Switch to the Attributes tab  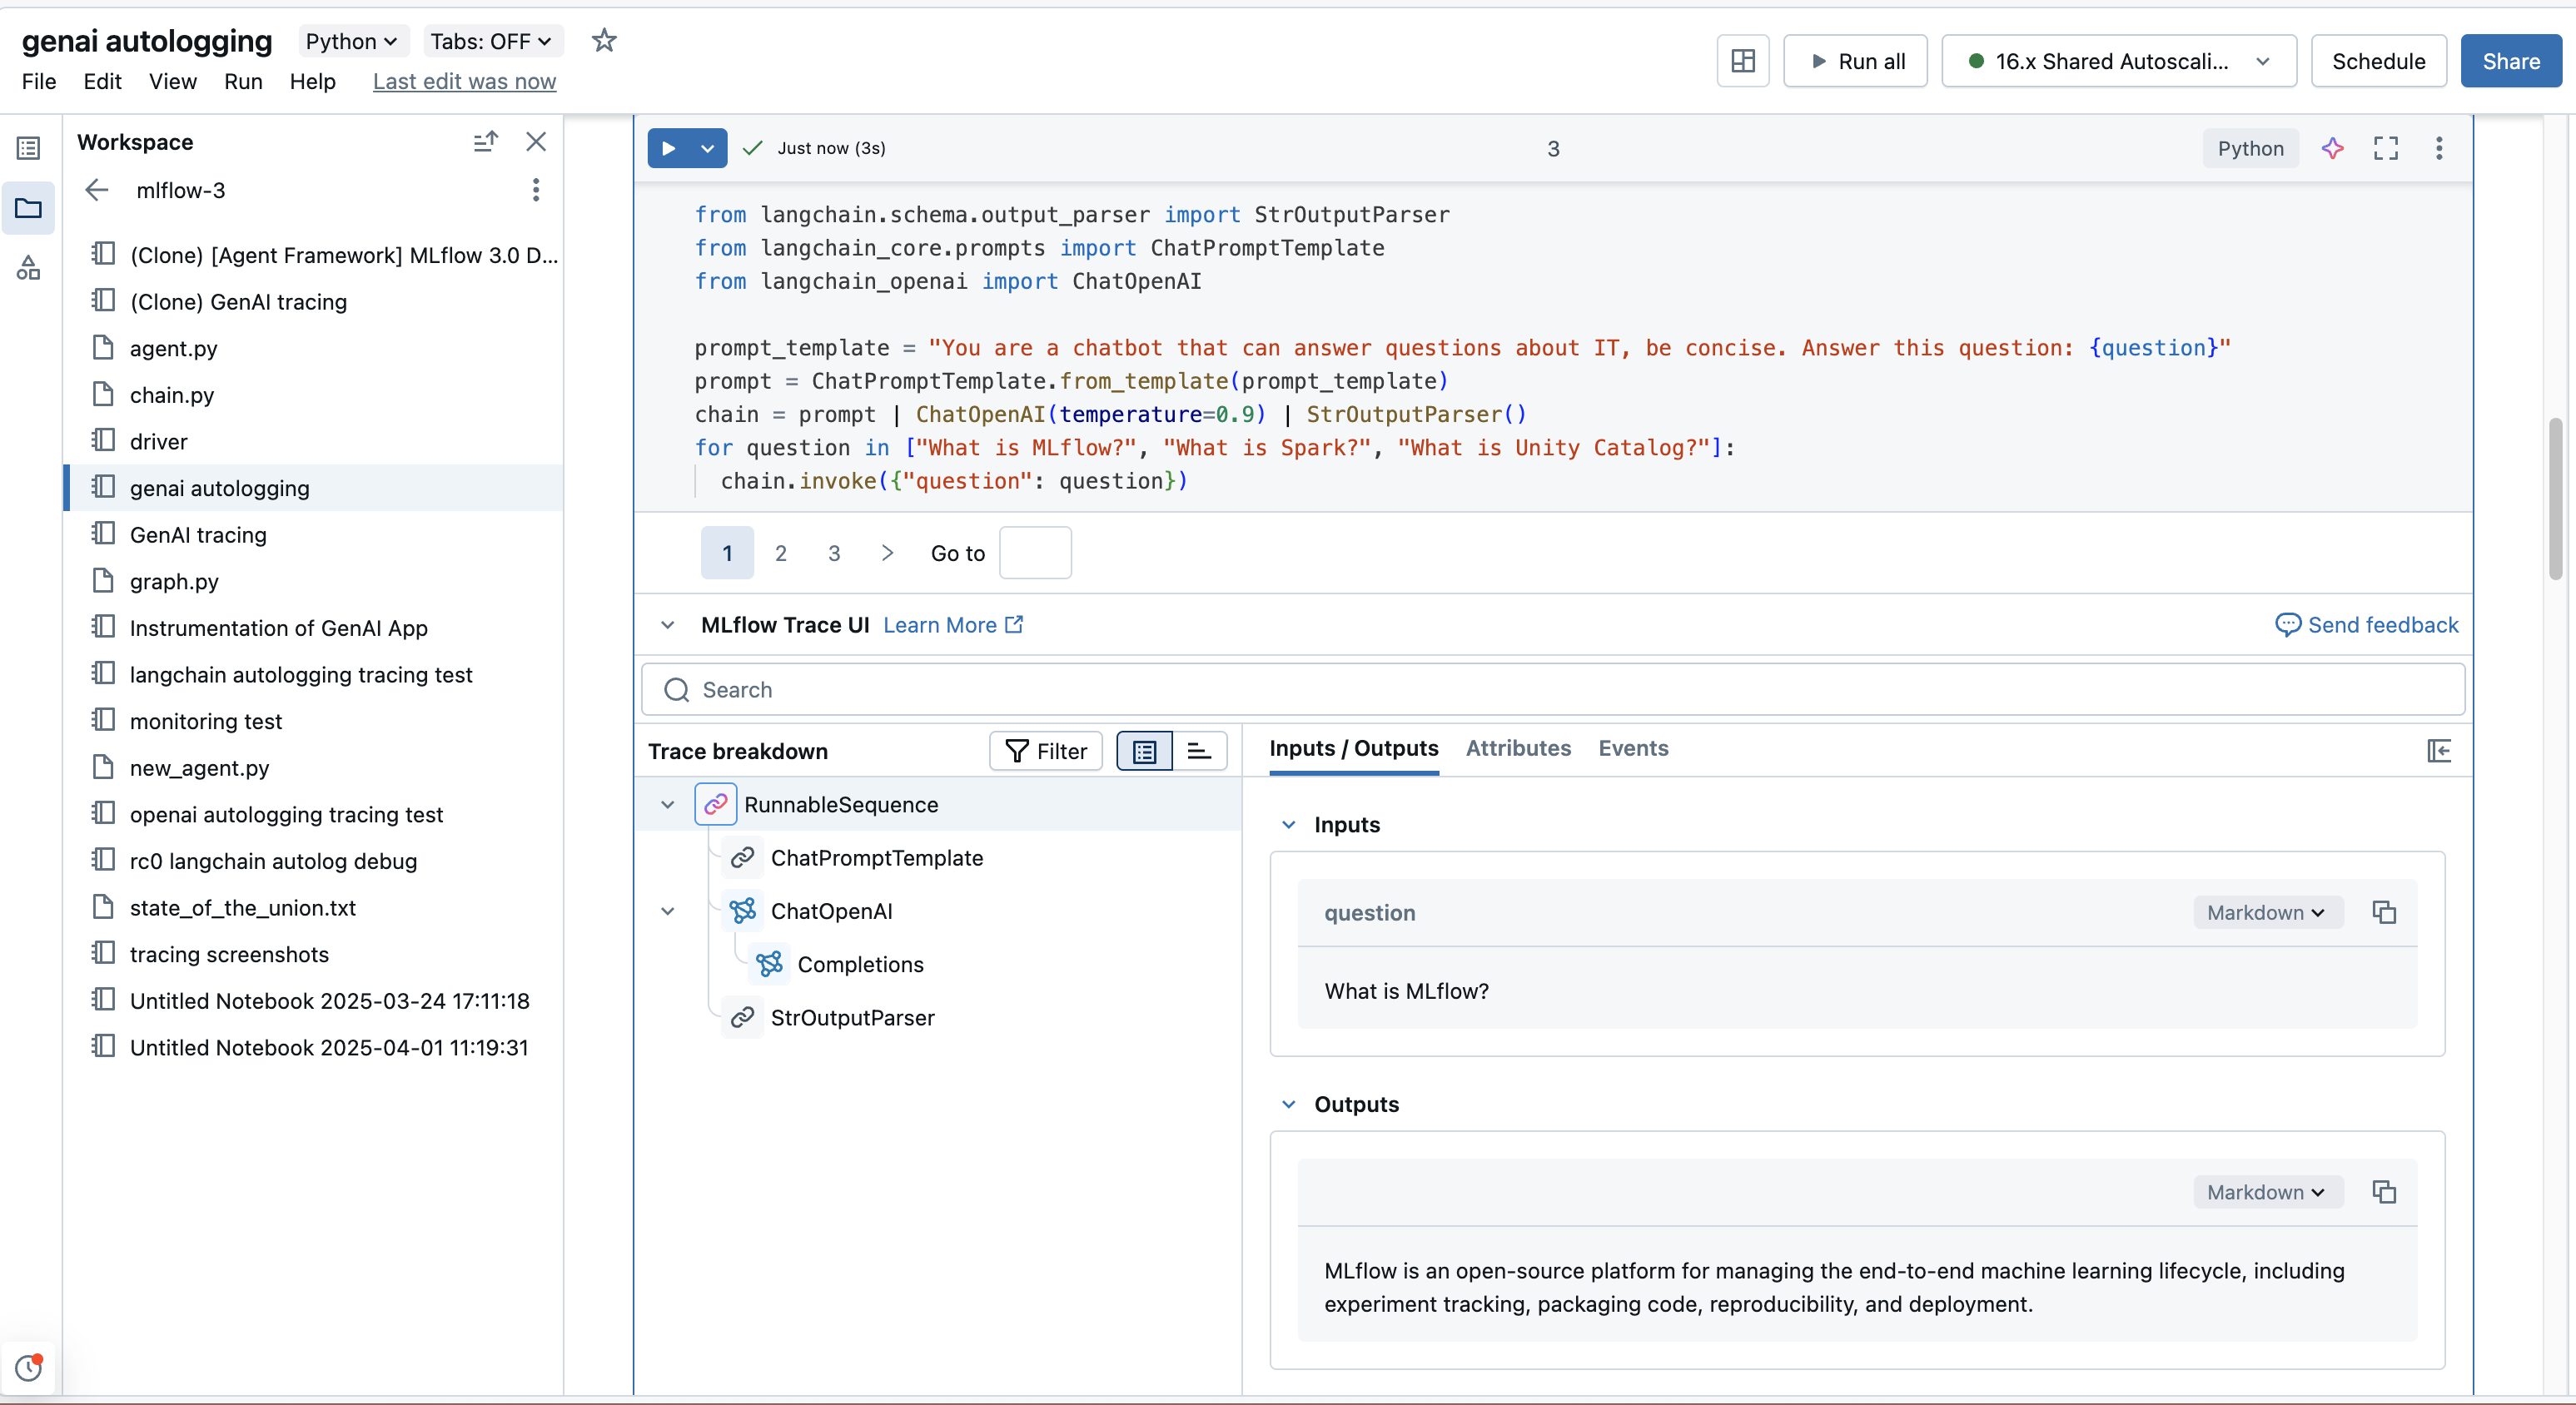point(1517,748)
